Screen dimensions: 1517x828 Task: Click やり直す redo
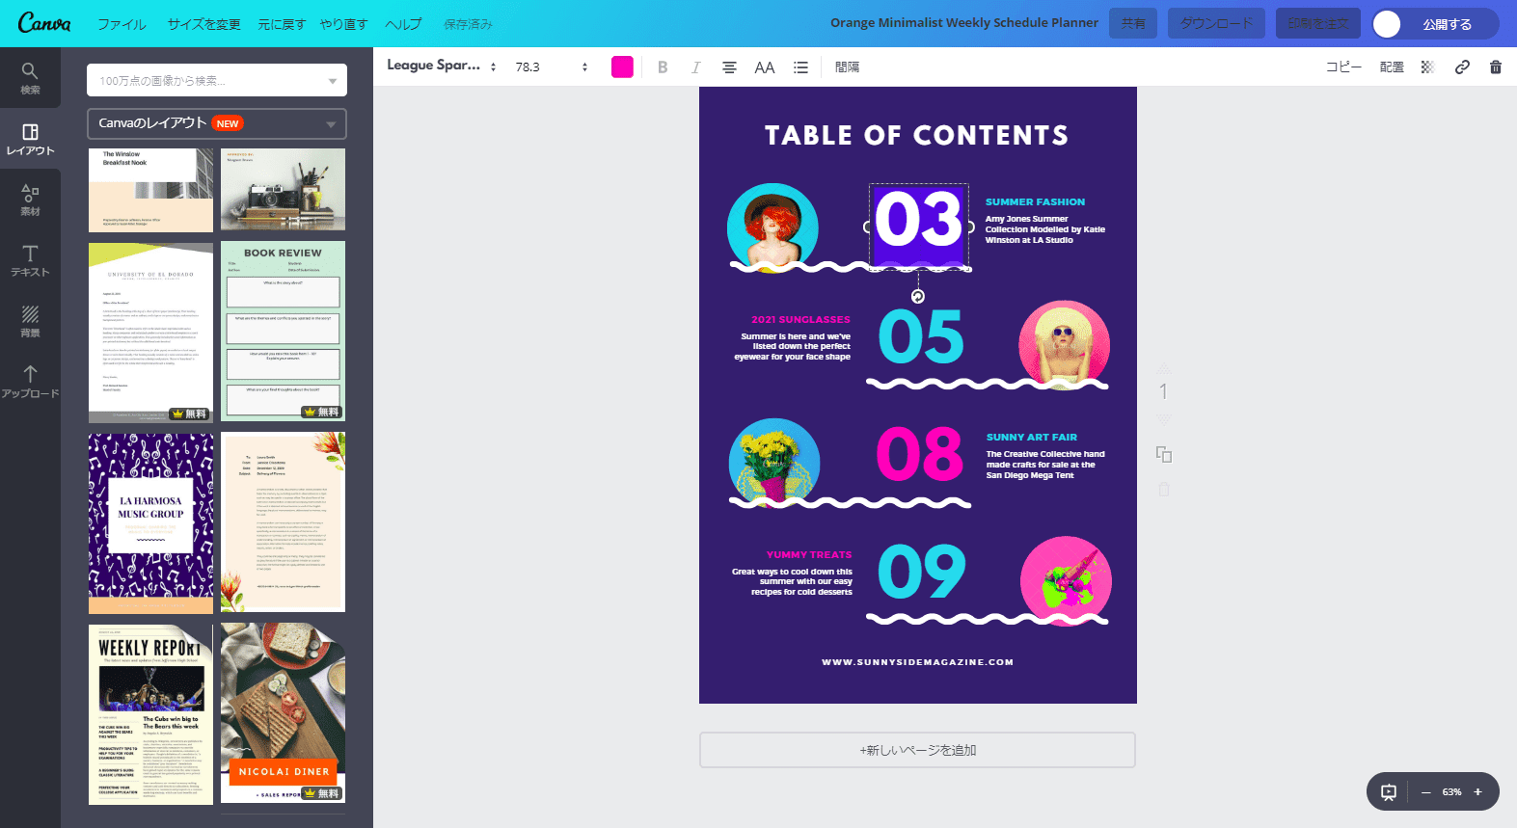pos(344,24)
